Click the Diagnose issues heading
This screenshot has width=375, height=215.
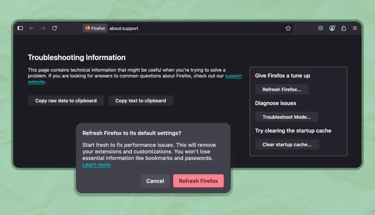tap(275, 103)
